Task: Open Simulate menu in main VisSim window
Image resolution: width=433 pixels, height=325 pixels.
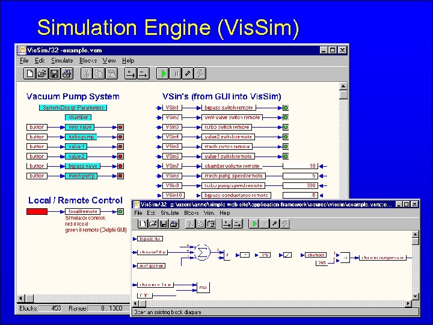Action: (62, 61)
